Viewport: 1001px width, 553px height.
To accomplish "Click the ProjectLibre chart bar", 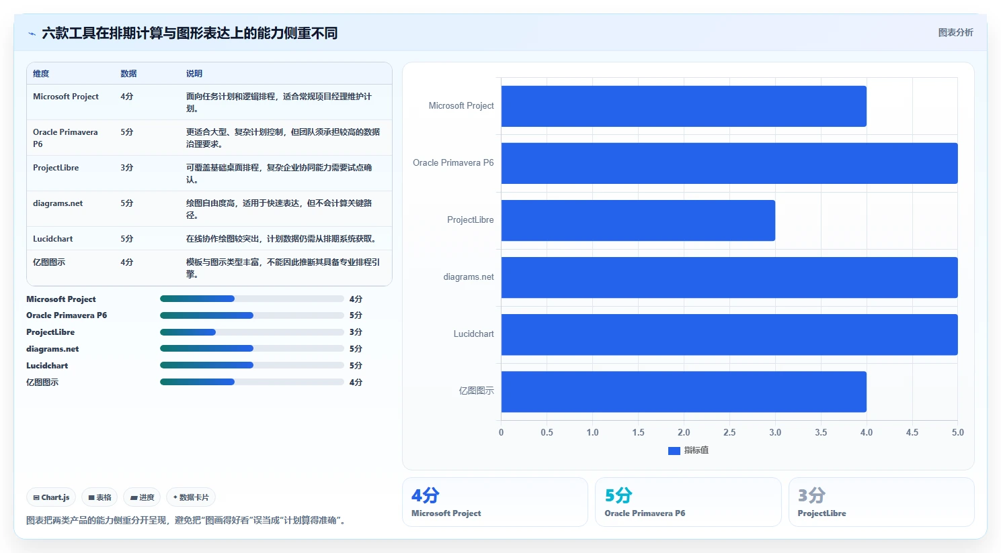I will tap(638, 220).
